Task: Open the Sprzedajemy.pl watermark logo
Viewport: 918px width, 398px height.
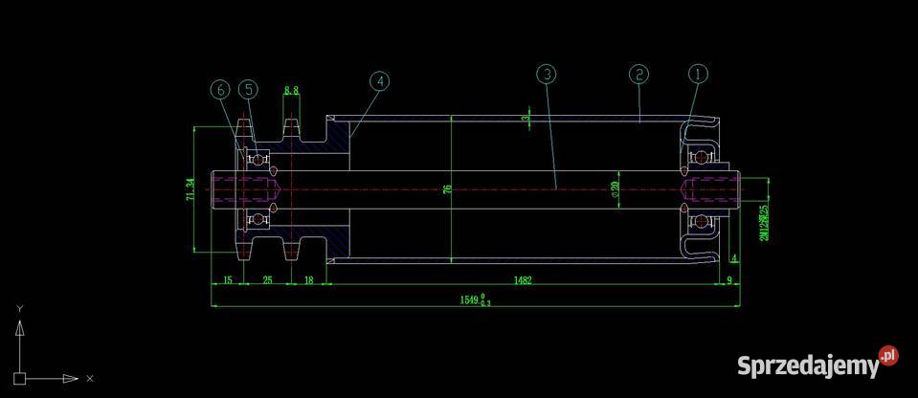Action: pos(817,364)
